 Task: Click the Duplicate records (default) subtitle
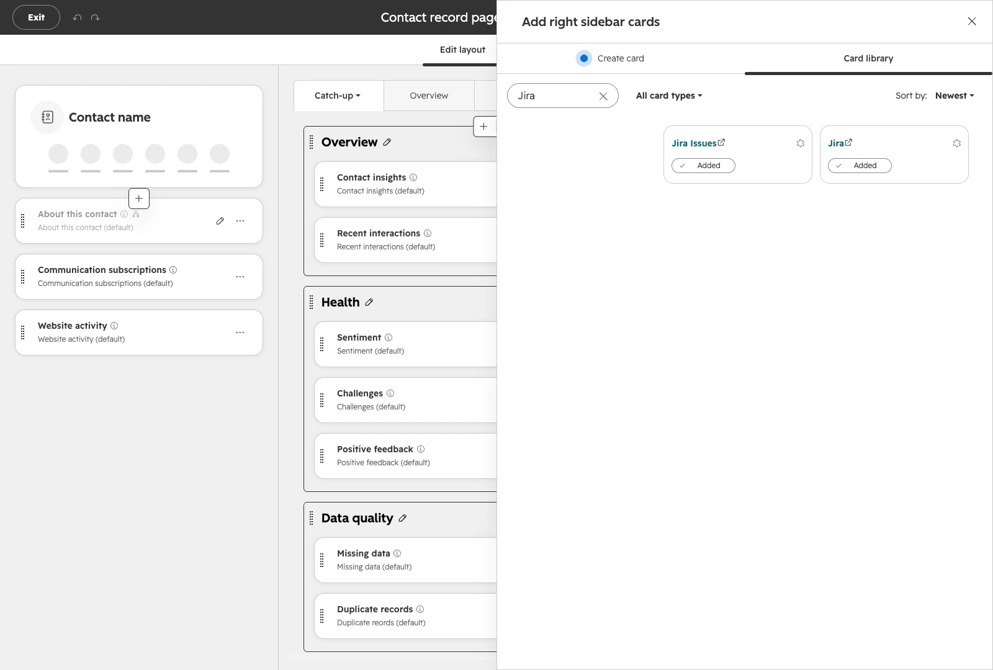pyautogui.click(x=381, y=623)
